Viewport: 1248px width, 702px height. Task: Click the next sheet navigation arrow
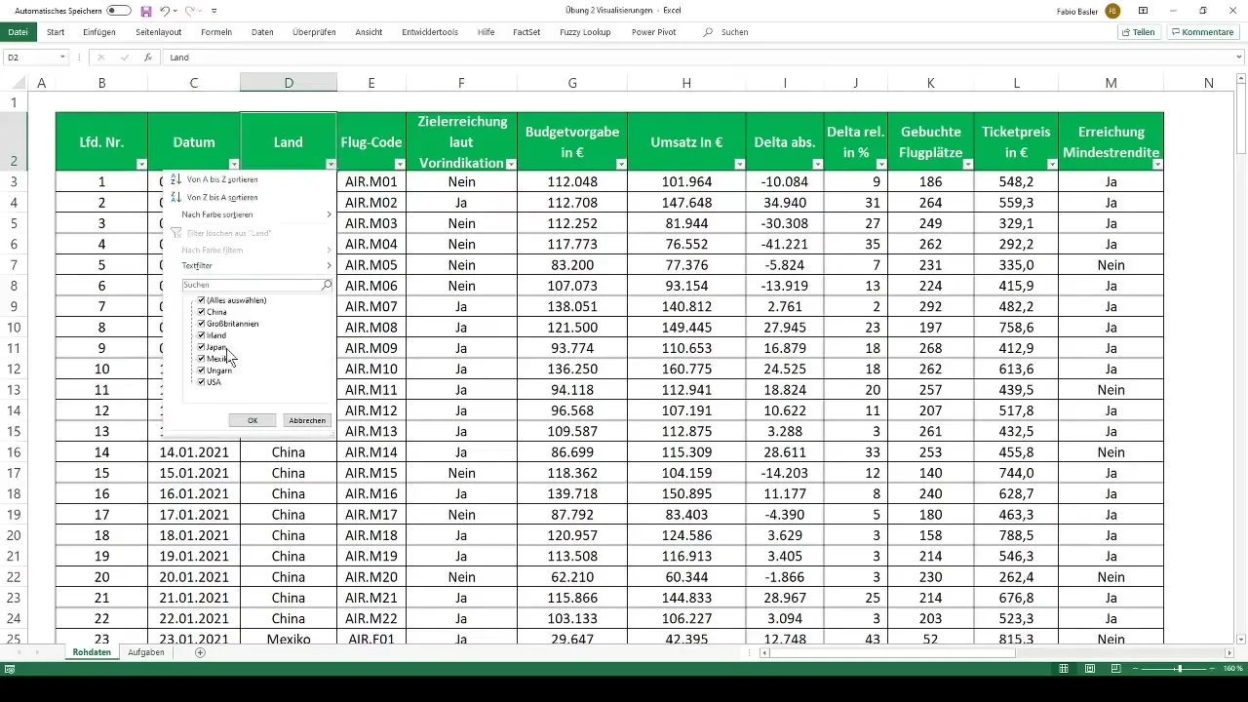tap(38, 652)
